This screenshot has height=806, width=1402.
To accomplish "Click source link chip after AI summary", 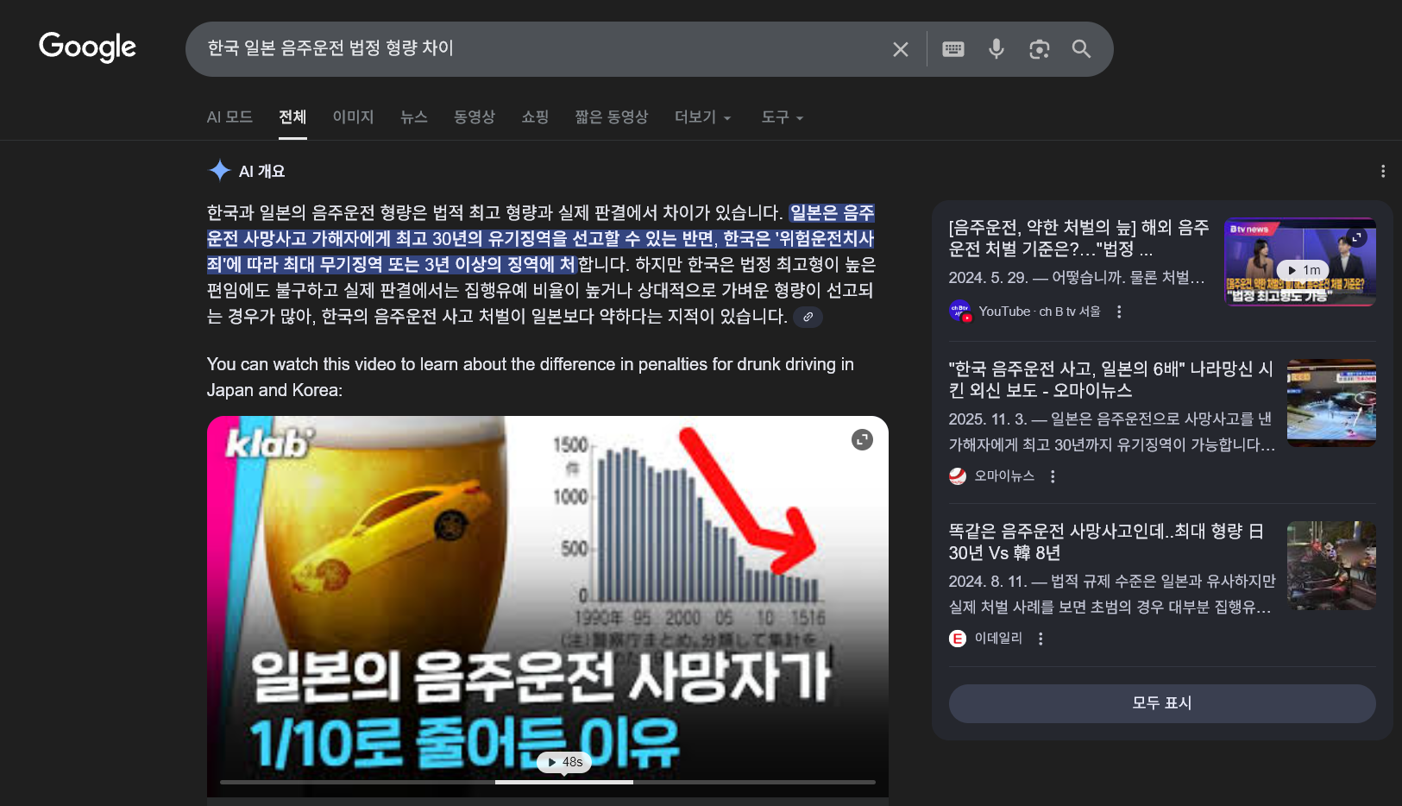I will pos(808,317).
